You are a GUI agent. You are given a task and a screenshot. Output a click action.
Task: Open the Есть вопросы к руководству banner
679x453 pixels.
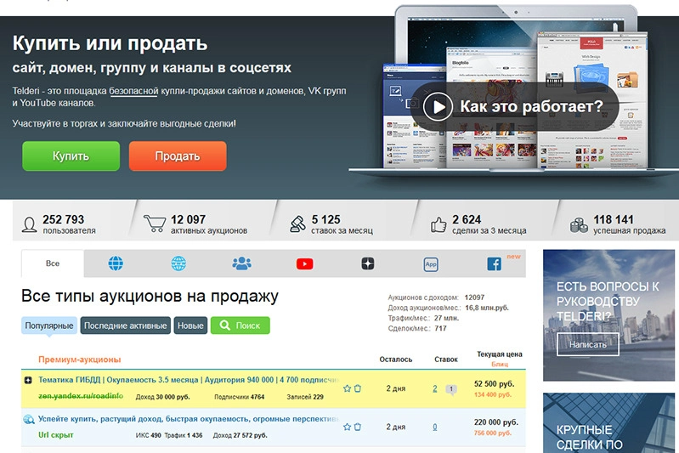[608, 314]
